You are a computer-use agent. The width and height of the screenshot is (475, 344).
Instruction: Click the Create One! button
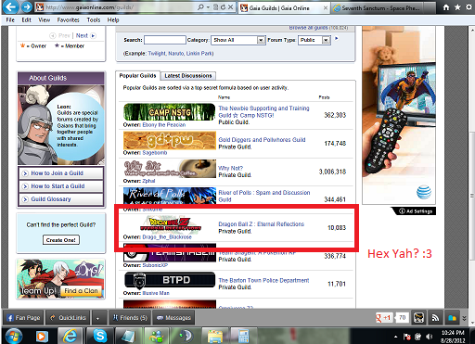coord(61,240)
